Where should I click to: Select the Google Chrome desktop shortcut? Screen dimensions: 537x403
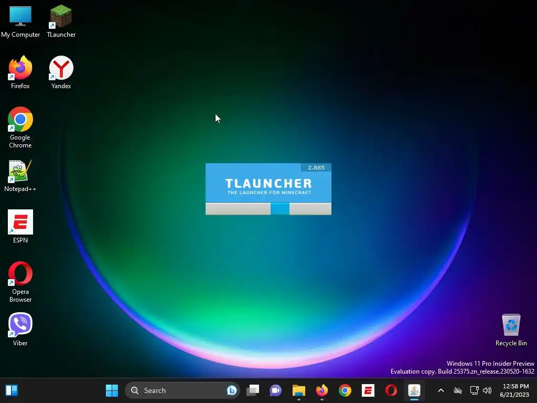coord(20,128)
